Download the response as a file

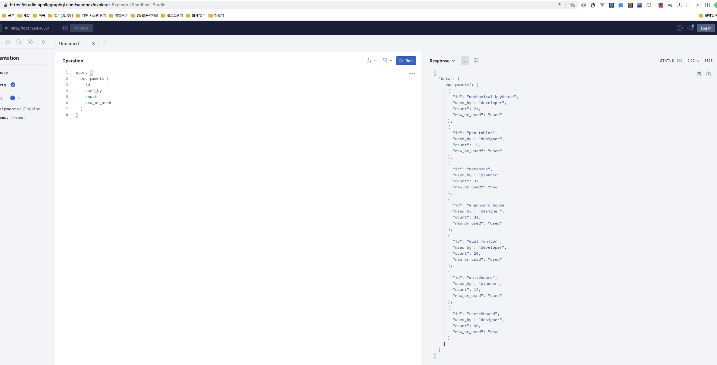(709, 74)
